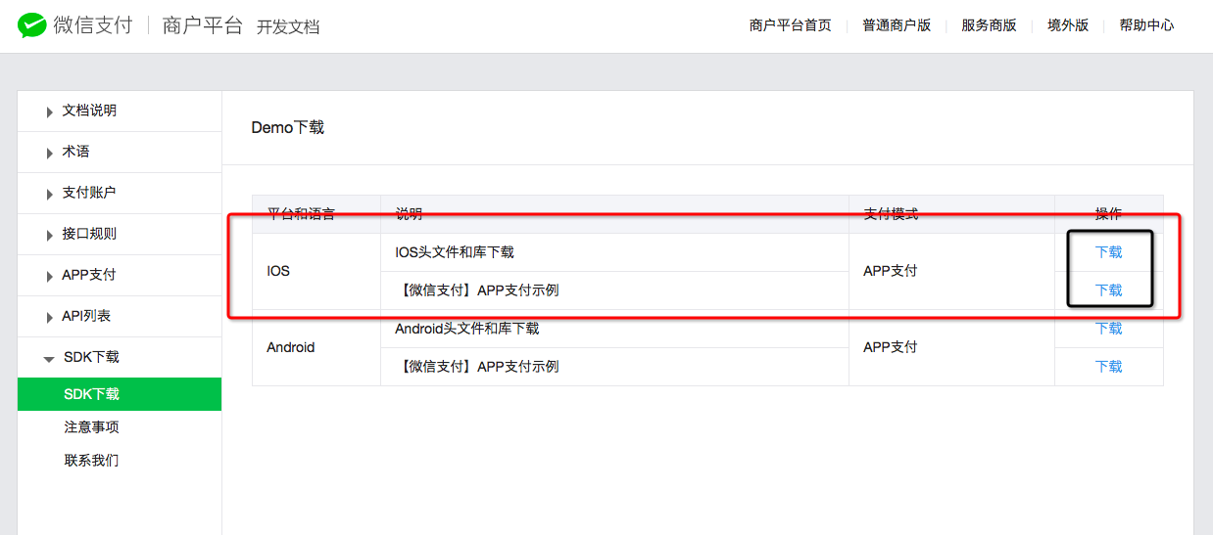Expand the 文档说明 sidebar section
The image size is (1213, 535).
click(x=50, y=112)
